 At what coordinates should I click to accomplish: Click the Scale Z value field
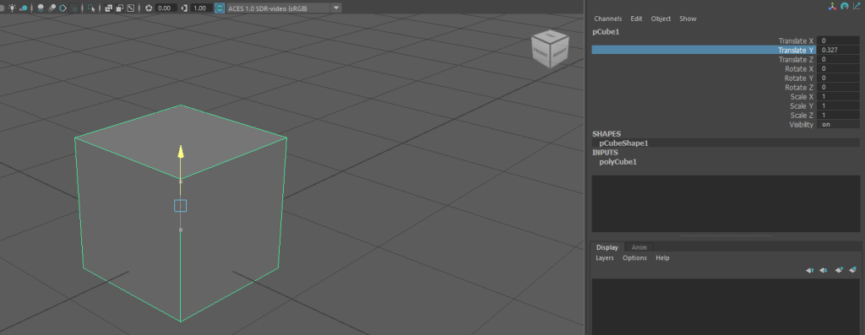click(839, 115)
